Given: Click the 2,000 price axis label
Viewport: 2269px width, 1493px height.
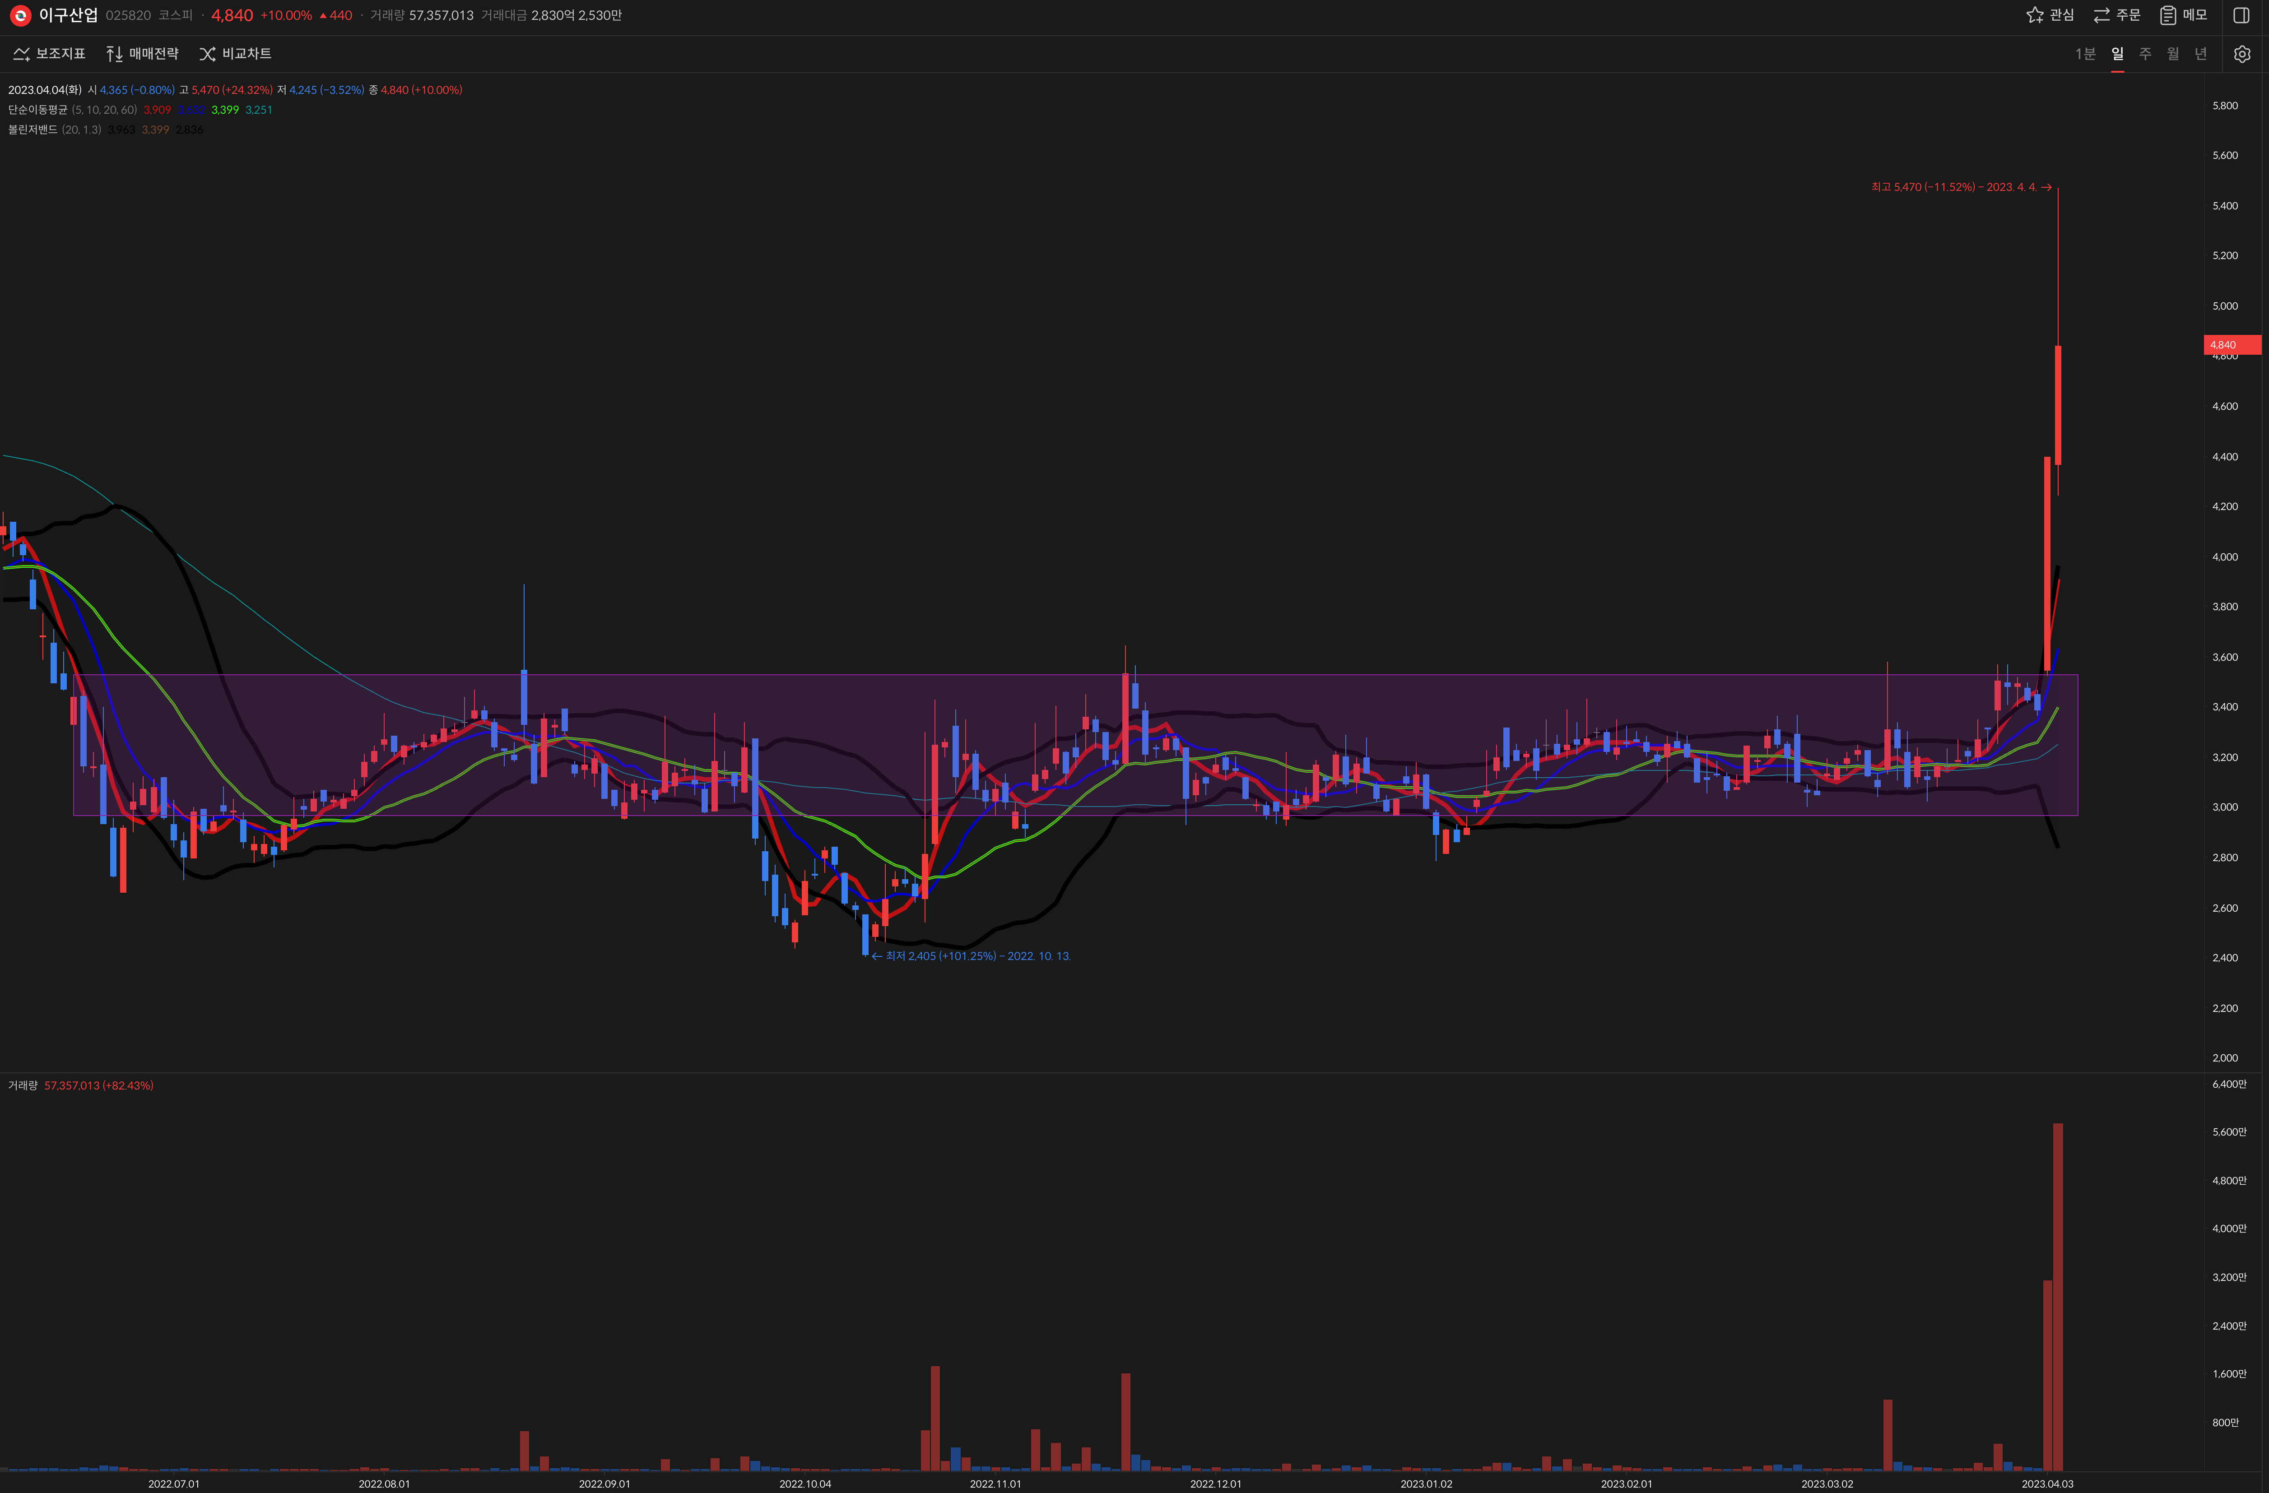Looking at the screenshot, I should pos(2224,1058).
